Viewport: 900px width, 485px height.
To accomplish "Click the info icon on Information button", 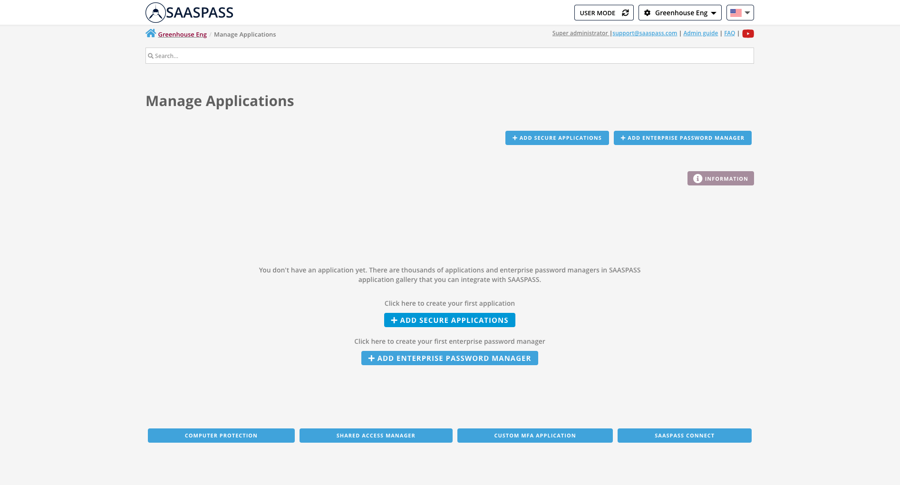I will [x=697, y=178].
